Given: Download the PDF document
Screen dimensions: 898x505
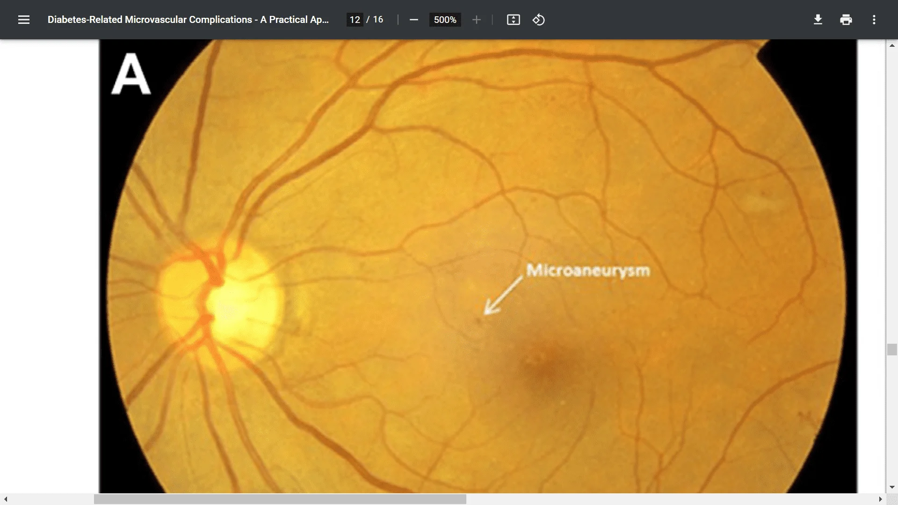Looking at the screenshot, I should [x=818, y=20].
